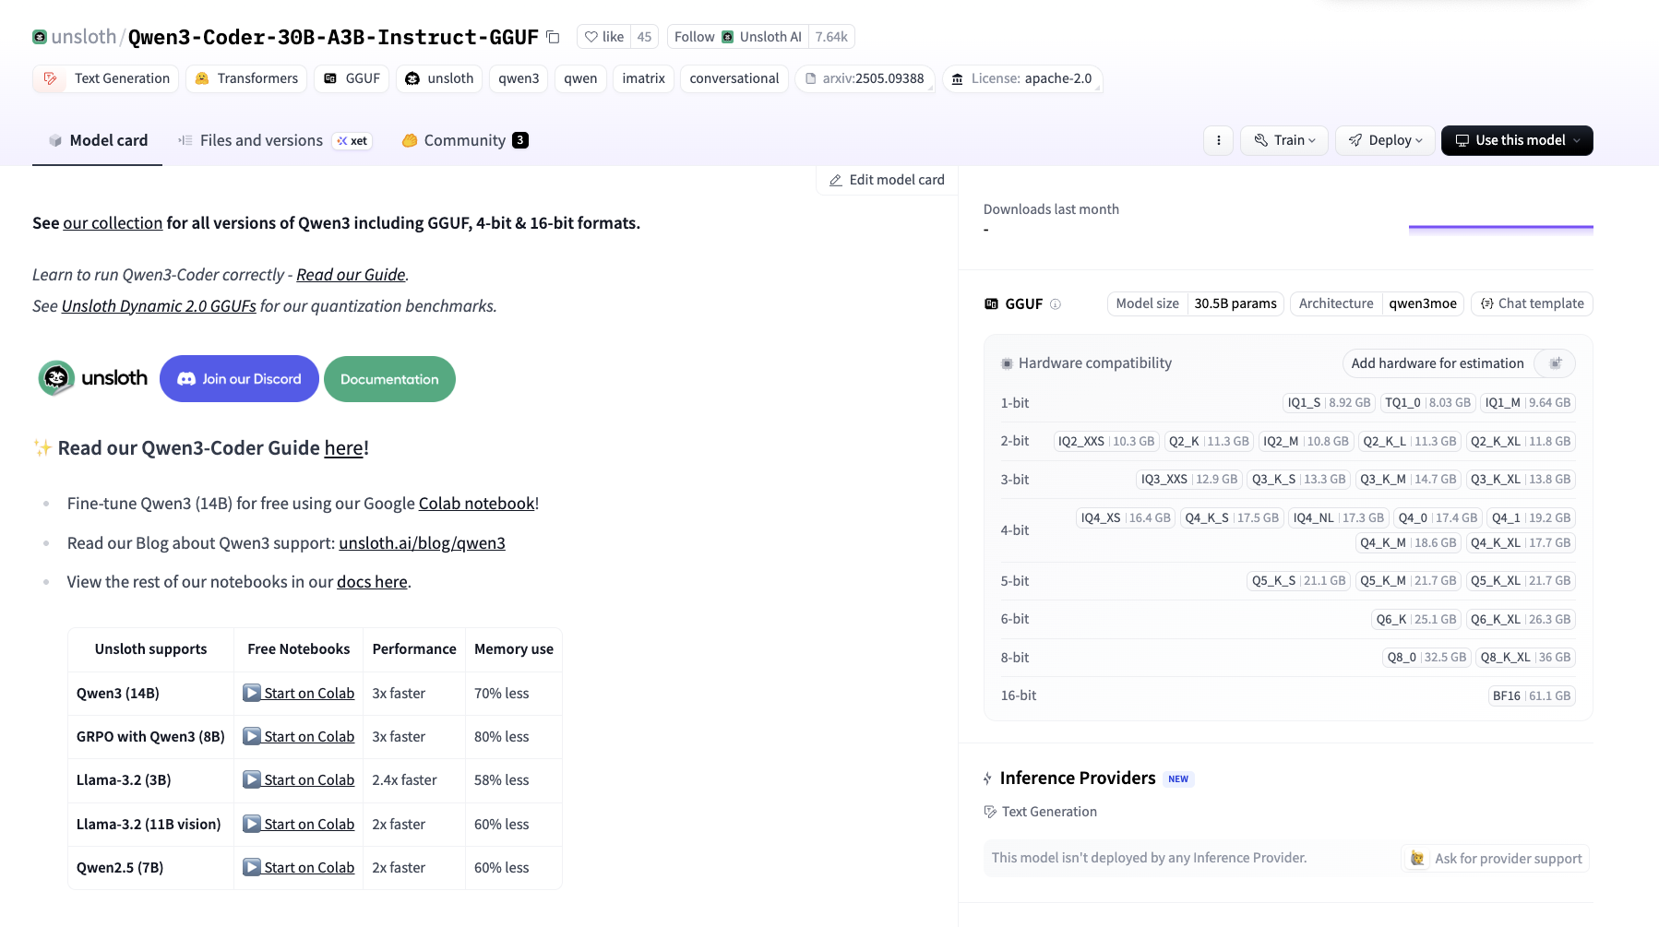Viewport: 1659px width, 927px height.
Task: Open the Use this model dropdown
Action: coord(1517,140)
